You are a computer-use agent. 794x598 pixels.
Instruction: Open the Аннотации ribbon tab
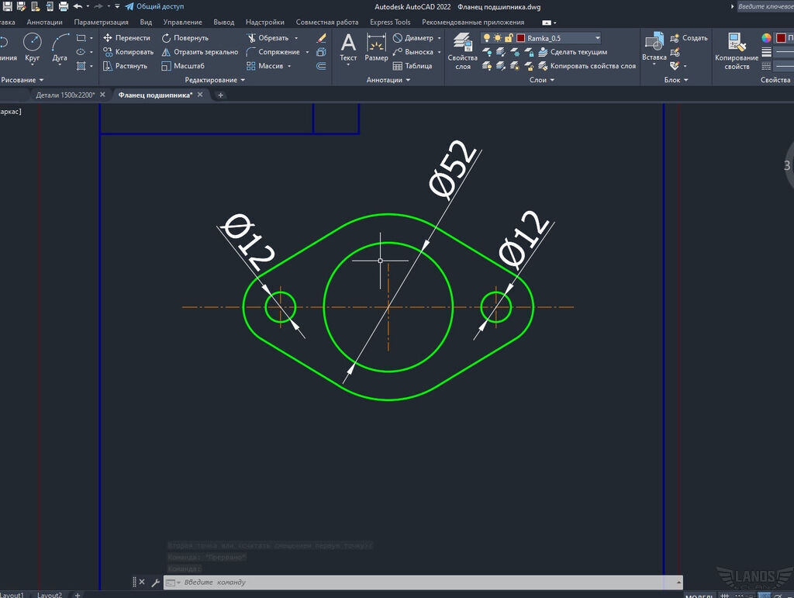click(x=44, y=22)
